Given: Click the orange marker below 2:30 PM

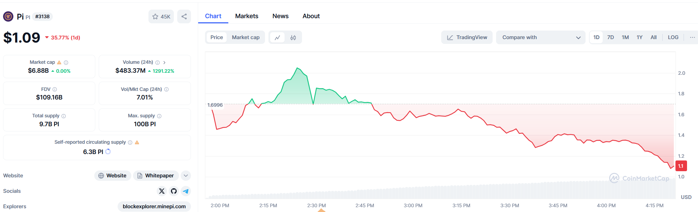Looking at the screenshot, I should coord(322,210).
